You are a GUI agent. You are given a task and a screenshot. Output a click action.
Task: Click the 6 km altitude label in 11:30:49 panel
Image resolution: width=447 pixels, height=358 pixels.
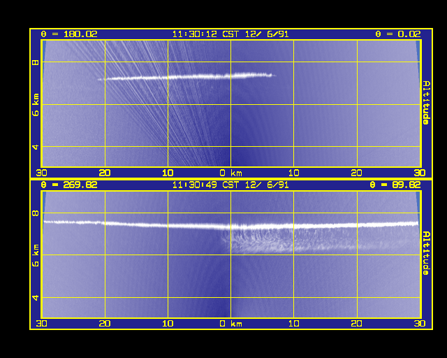[36, 255]
